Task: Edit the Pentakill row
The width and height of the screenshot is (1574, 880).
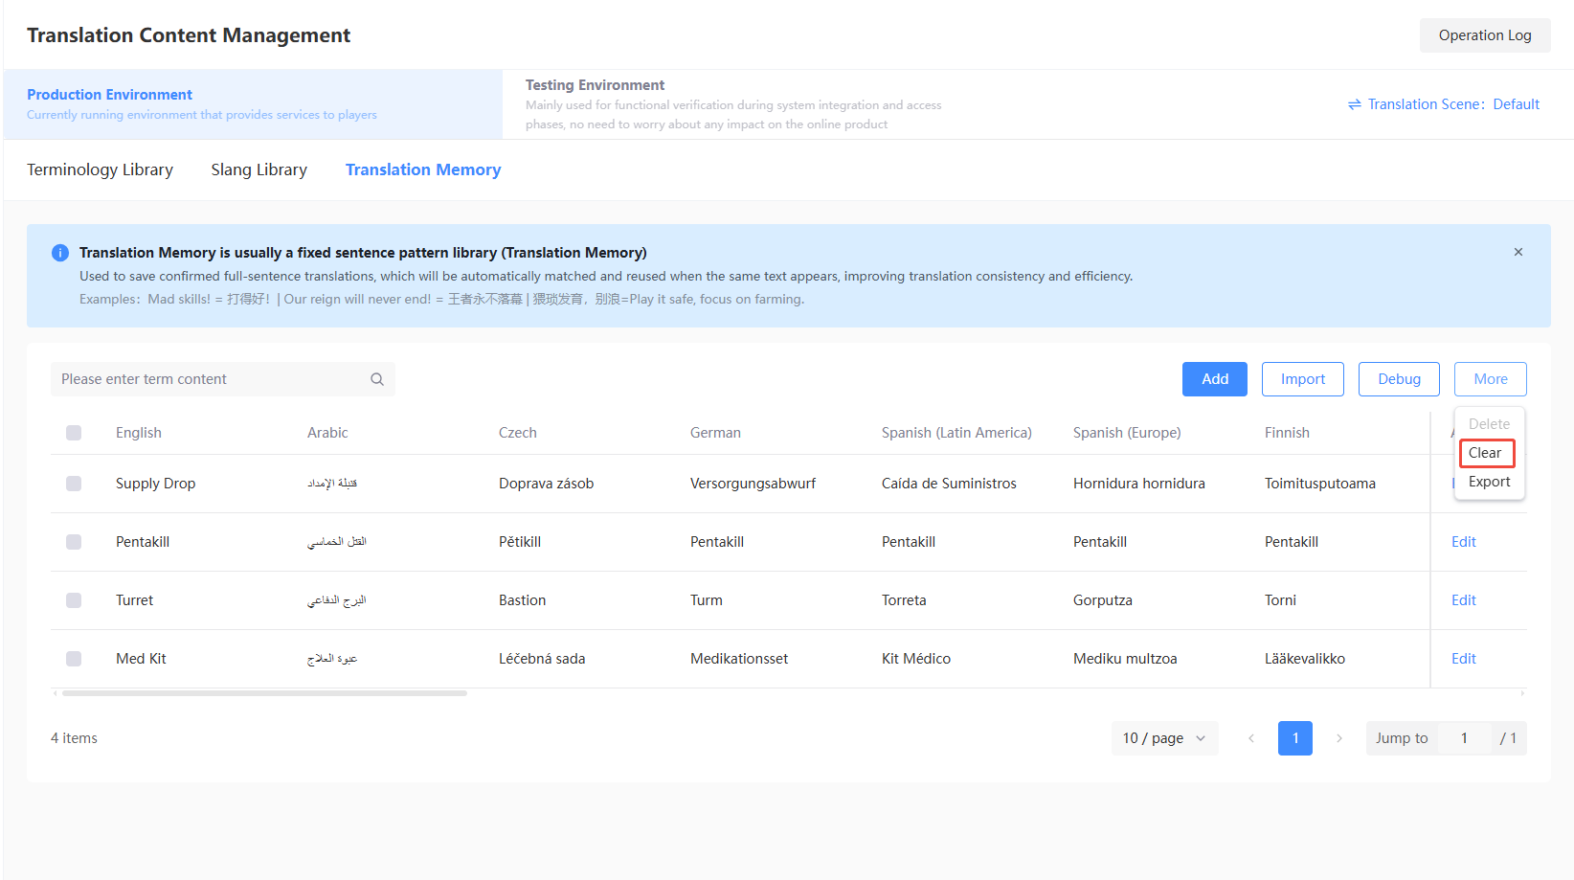Action: click(x=1464, y=542)
